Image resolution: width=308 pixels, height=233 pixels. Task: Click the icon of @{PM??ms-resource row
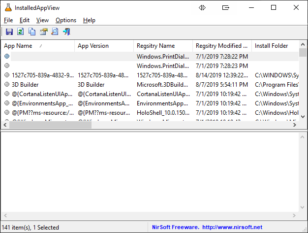(7, 112)
